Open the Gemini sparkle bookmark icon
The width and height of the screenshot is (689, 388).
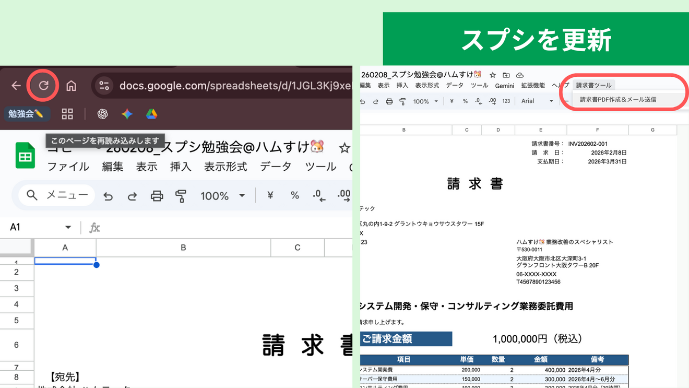[127, 114]
